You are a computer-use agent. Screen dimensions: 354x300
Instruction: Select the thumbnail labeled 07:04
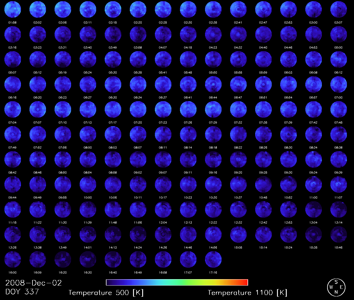pos(13,109)
